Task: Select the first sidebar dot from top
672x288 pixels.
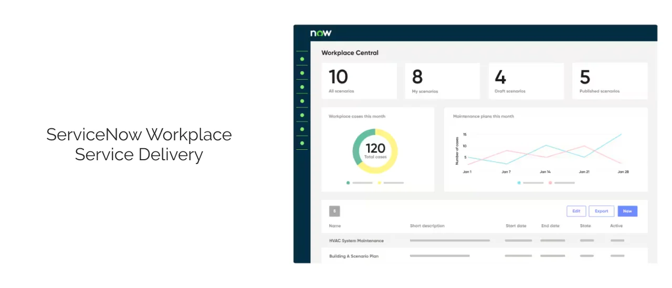Action: coord(302,59)
